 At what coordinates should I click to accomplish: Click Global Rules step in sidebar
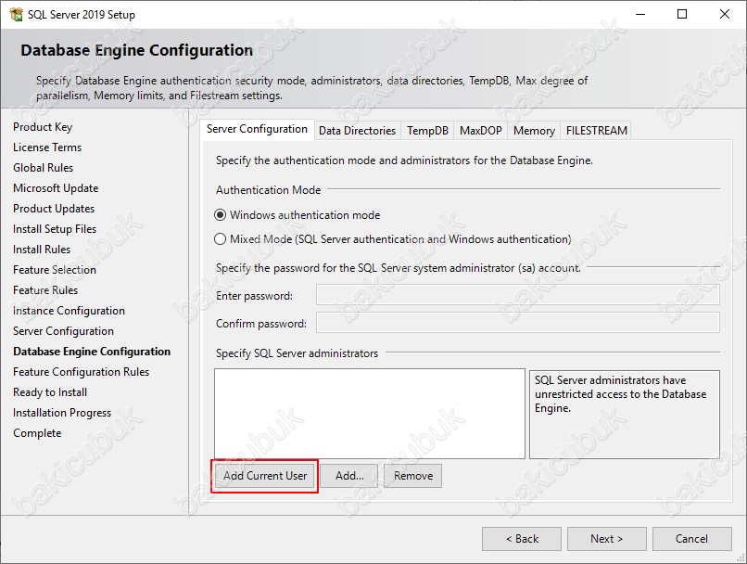pyautogui.click(x=44, y=168)
